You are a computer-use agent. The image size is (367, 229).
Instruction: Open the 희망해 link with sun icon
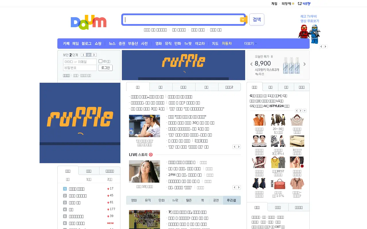pyautogui.click(x=288, y=4)
